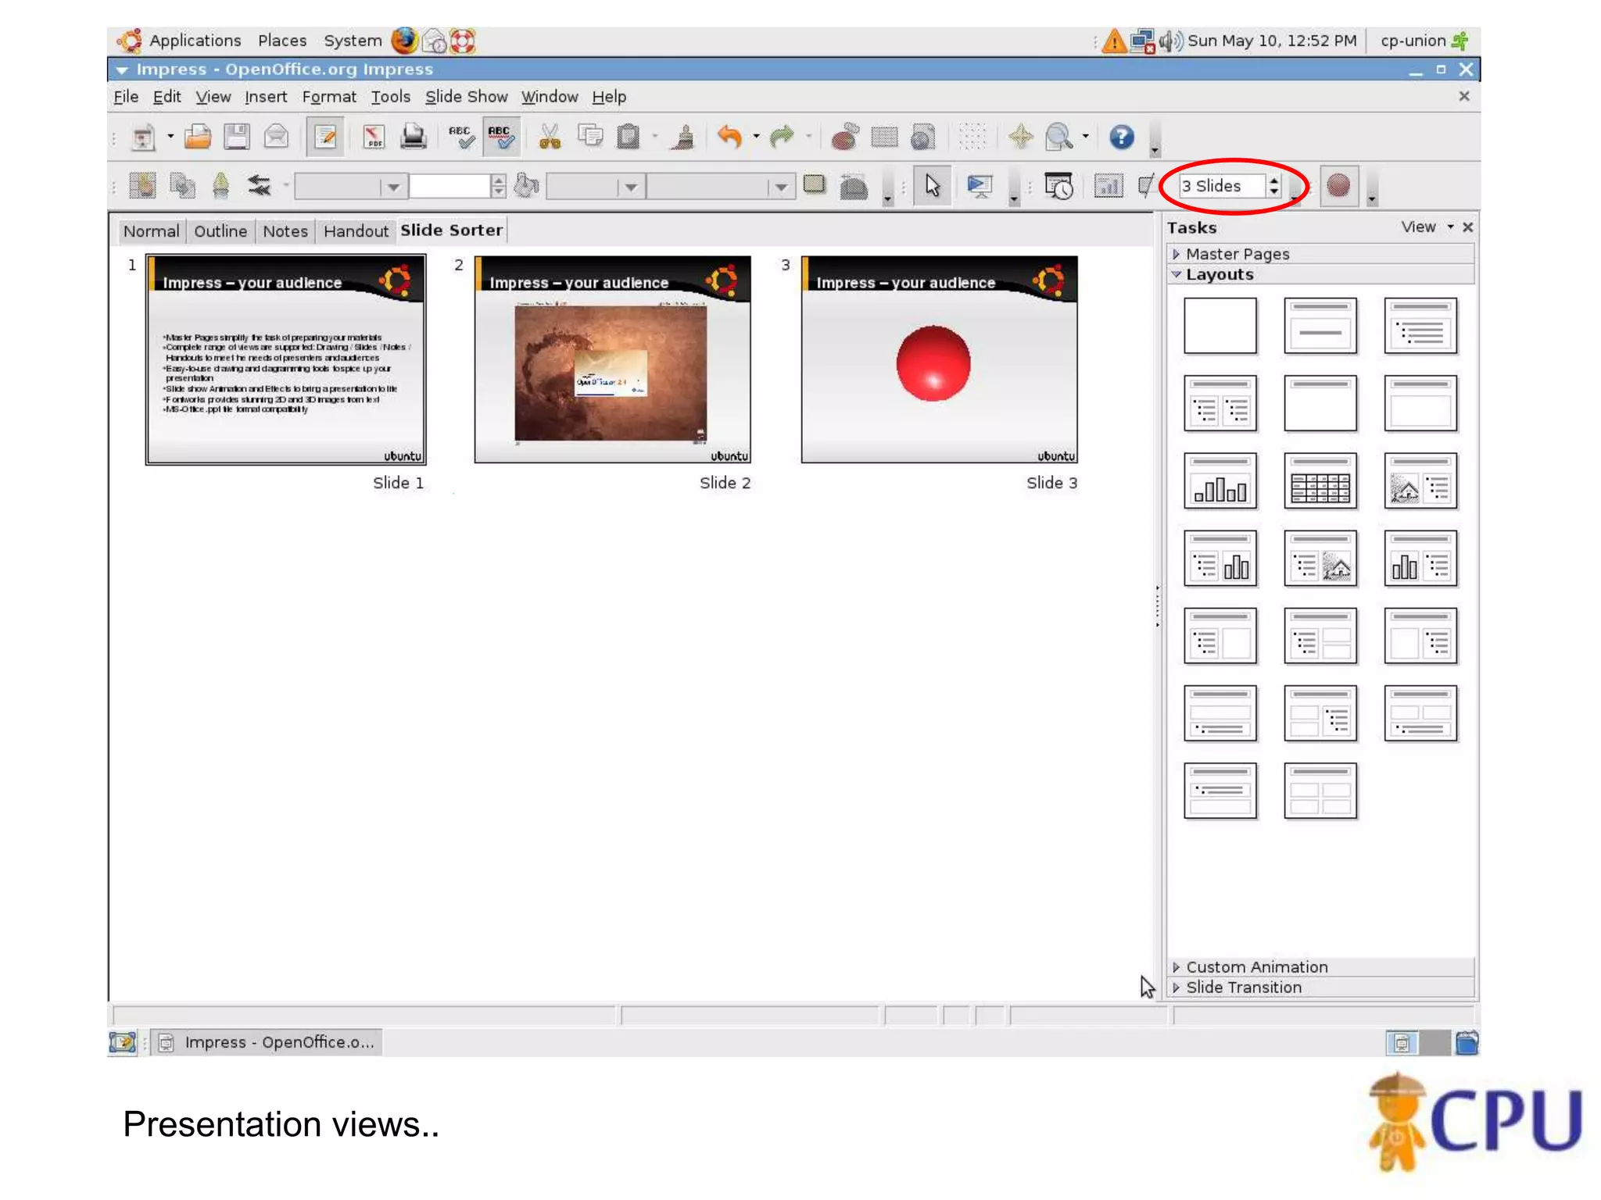
Task: Click the Rehearse Timings clock icon
Action: (1058, 186)
